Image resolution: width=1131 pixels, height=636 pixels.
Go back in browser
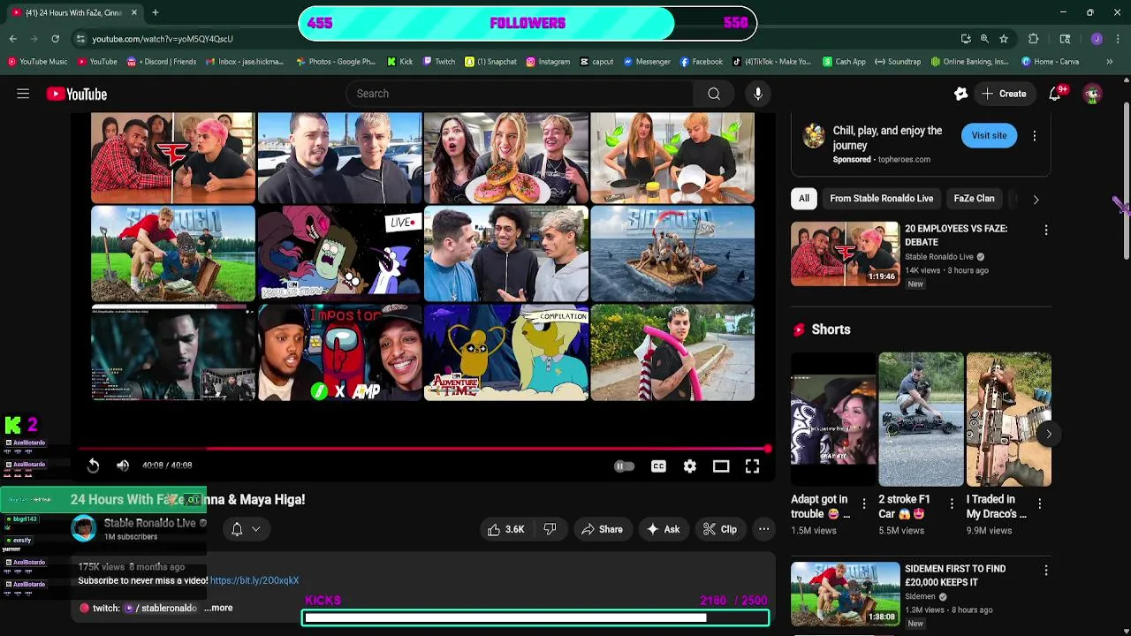coord(13,39)
